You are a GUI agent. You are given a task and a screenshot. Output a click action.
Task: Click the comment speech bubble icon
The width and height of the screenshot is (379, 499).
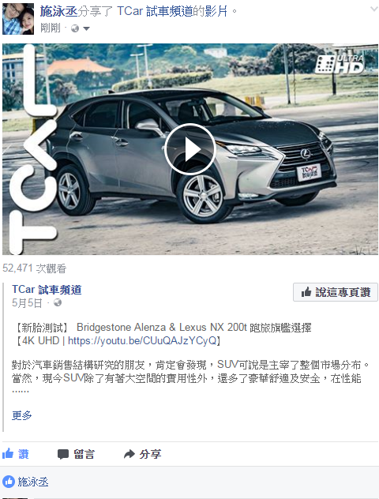tap(63, 454)
